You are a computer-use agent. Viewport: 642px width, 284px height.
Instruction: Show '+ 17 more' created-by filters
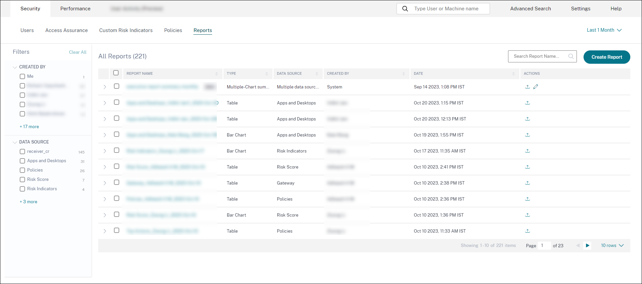point(29,127)
